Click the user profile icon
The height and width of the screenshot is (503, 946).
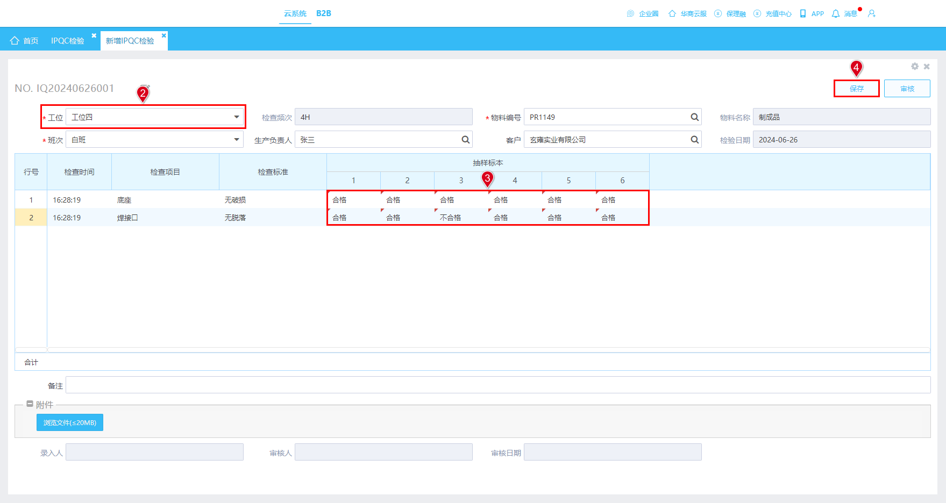coord(872,13)
